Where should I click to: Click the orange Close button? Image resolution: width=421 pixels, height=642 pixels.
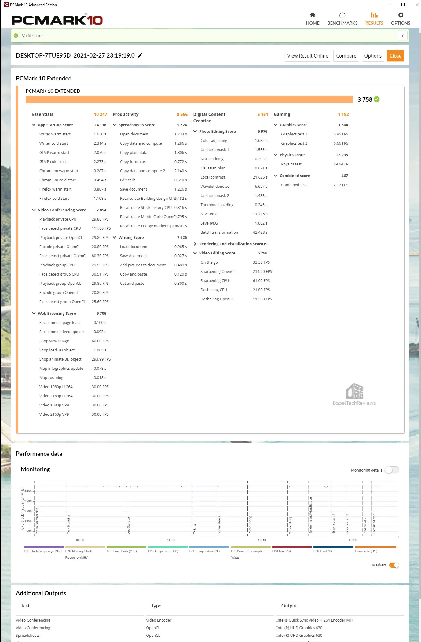point(395,56)
